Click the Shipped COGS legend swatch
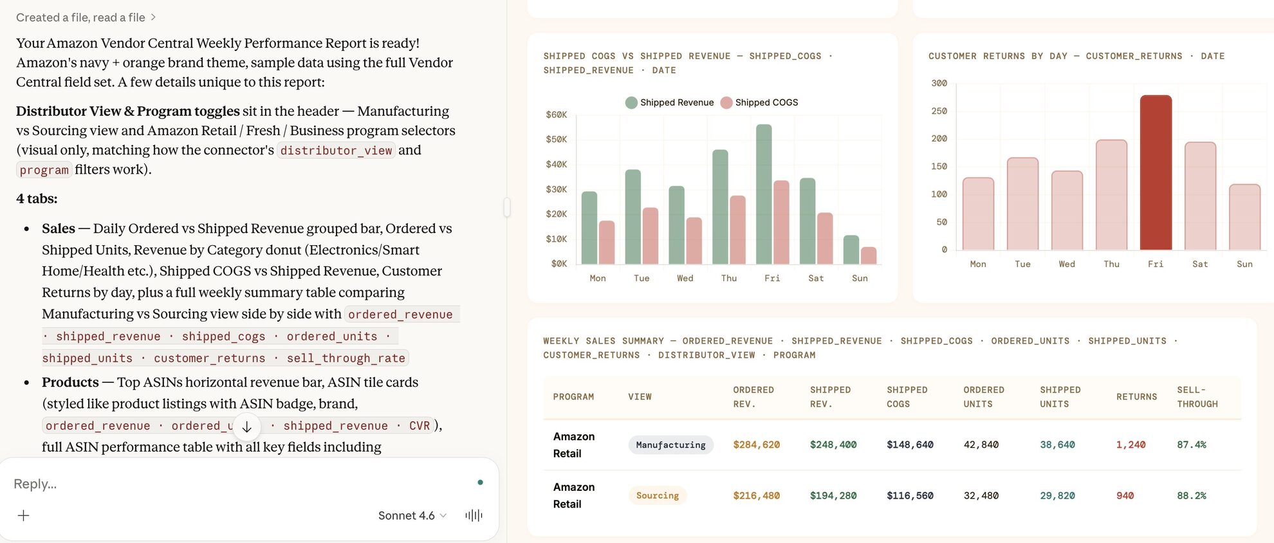 (x=726, y=102)
